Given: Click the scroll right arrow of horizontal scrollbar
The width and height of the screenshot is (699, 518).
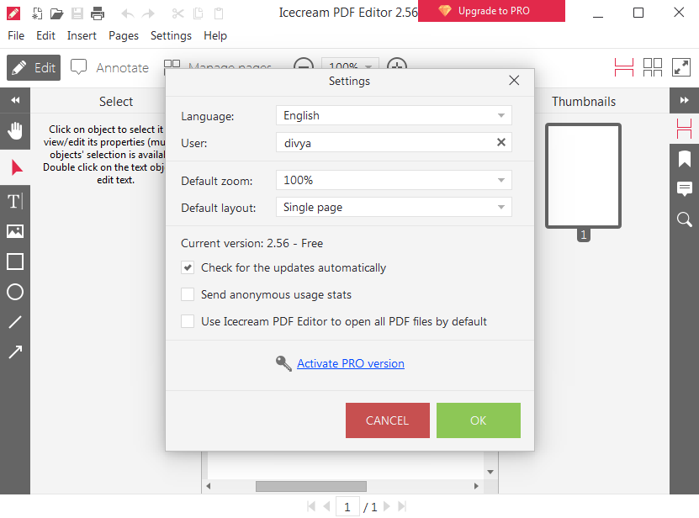Looking at the screenshot, I should [x=476, y=486].
